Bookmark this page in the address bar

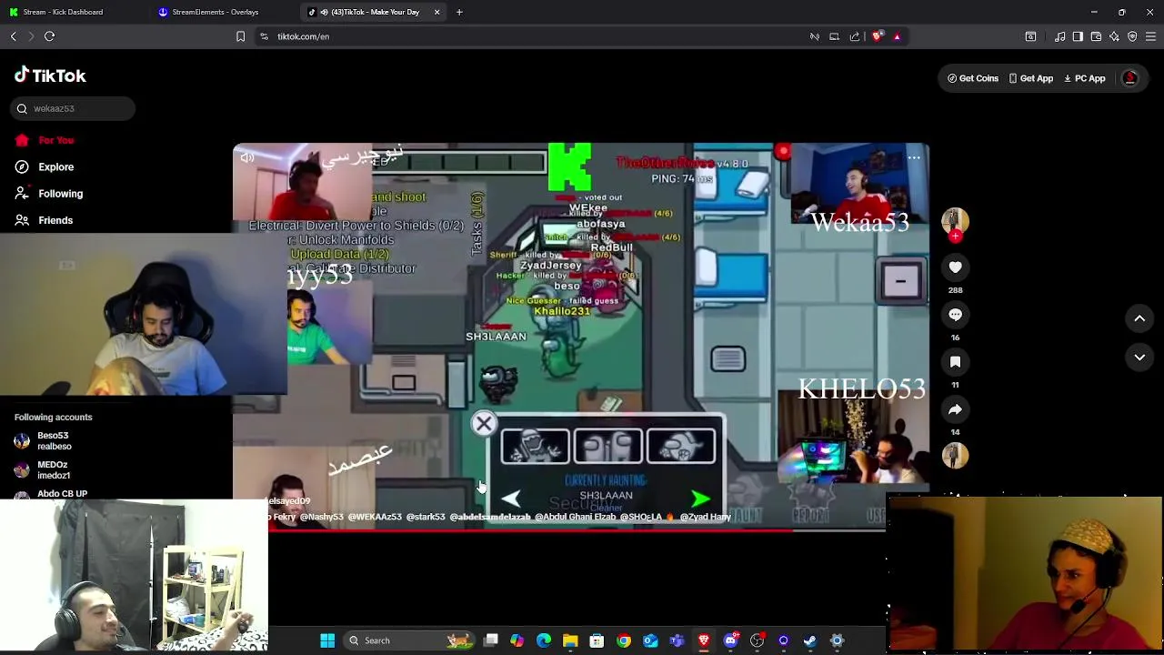[x=240, y=36]
